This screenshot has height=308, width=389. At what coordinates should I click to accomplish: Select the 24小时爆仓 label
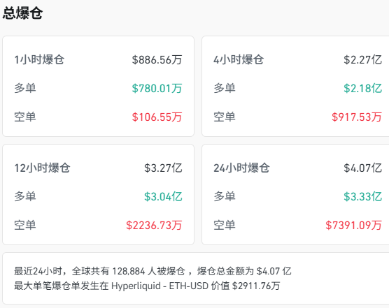pos(241,168)
